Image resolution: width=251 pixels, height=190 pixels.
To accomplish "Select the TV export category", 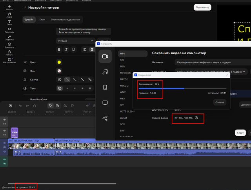I will point(105,103).
